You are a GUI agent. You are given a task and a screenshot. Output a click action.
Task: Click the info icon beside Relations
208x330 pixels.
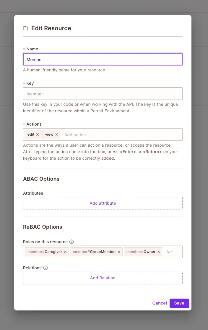[x=45, y=268]
